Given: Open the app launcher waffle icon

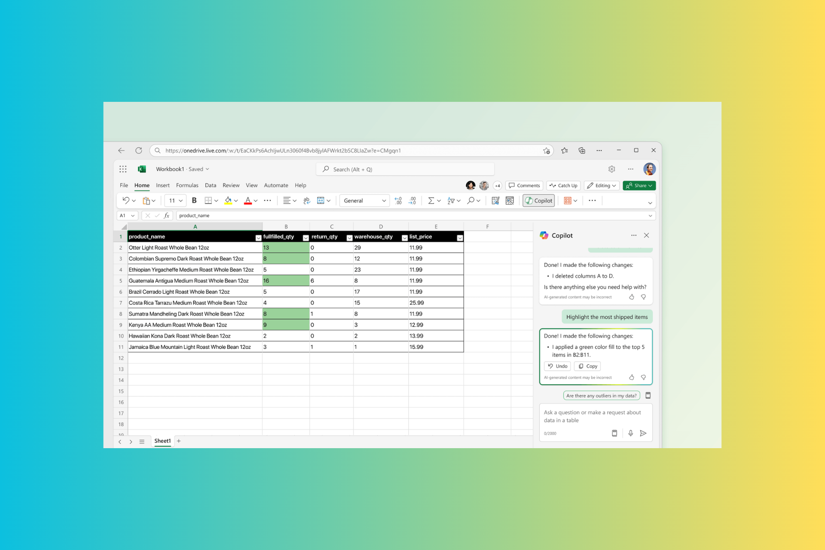Looking at the screenshot, I should (123, 169).
